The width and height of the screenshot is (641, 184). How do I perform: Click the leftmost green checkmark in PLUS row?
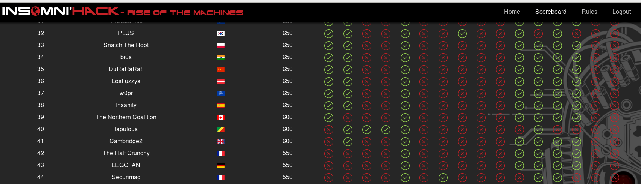pos(329,34)
